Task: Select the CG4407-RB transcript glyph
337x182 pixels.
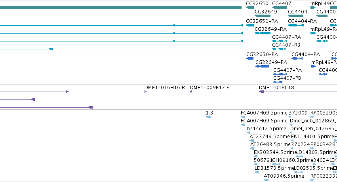Action: tap(279, 49)
